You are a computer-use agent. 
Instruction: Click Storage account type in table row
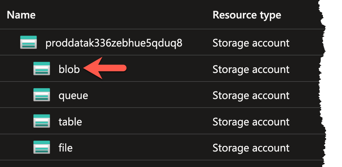(x=251, y=122)
